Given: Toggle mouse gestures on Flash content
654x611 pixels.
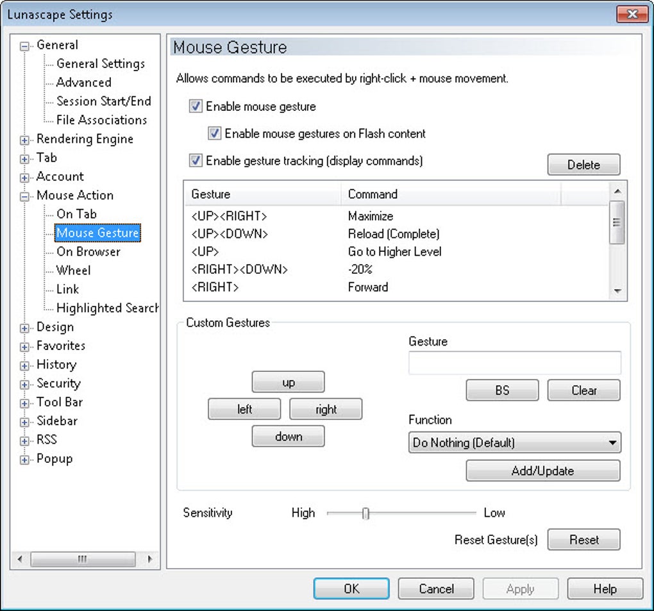Looking at the screenshot, I should tap(214, 133).
